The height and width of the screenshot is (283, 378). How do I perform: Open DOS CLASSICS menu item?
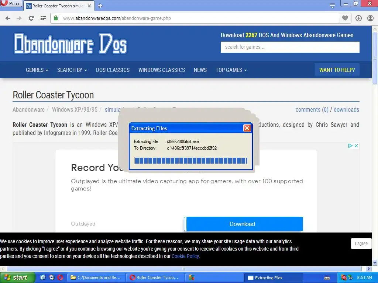113,70
